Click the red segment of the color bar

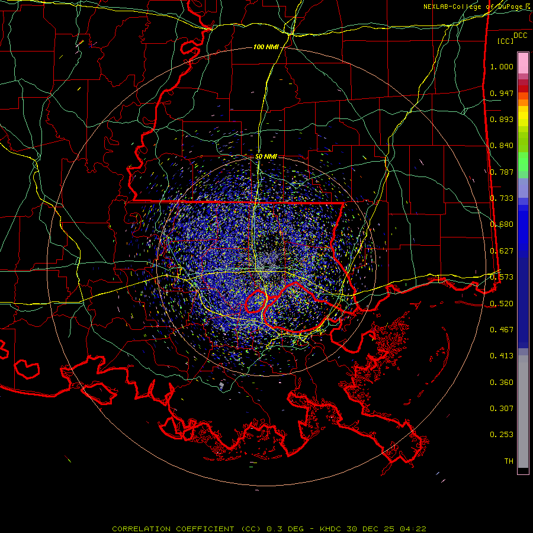click(523, 89)
